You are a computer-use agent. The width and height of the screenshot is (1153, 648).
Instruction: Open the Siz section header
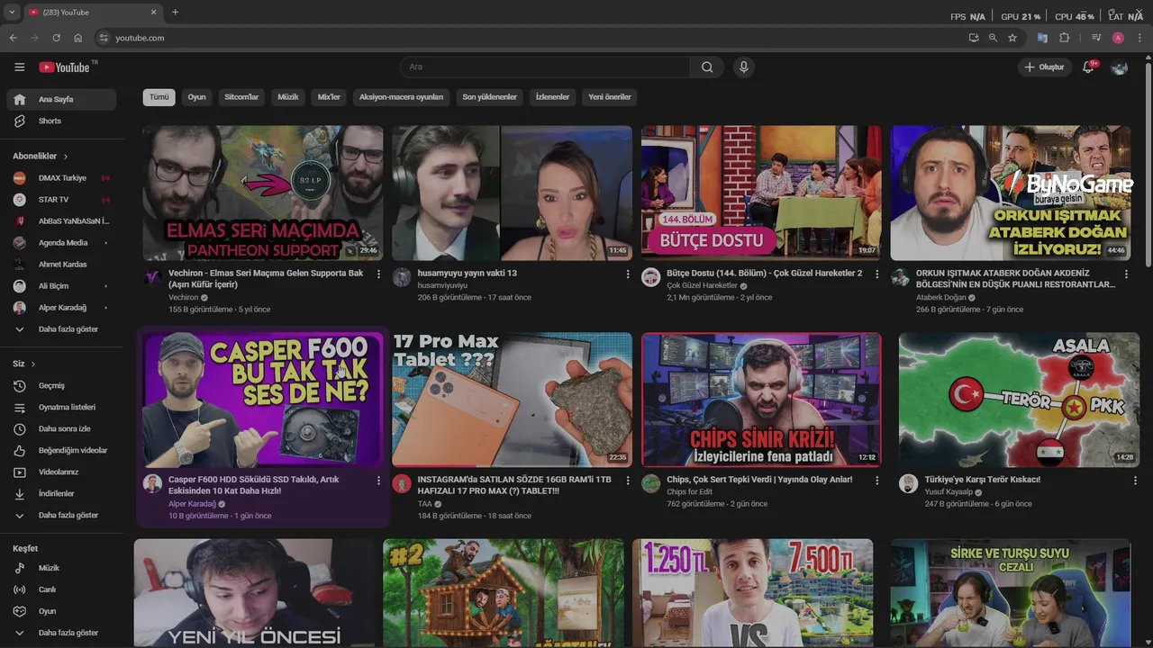tap(24, 364)
